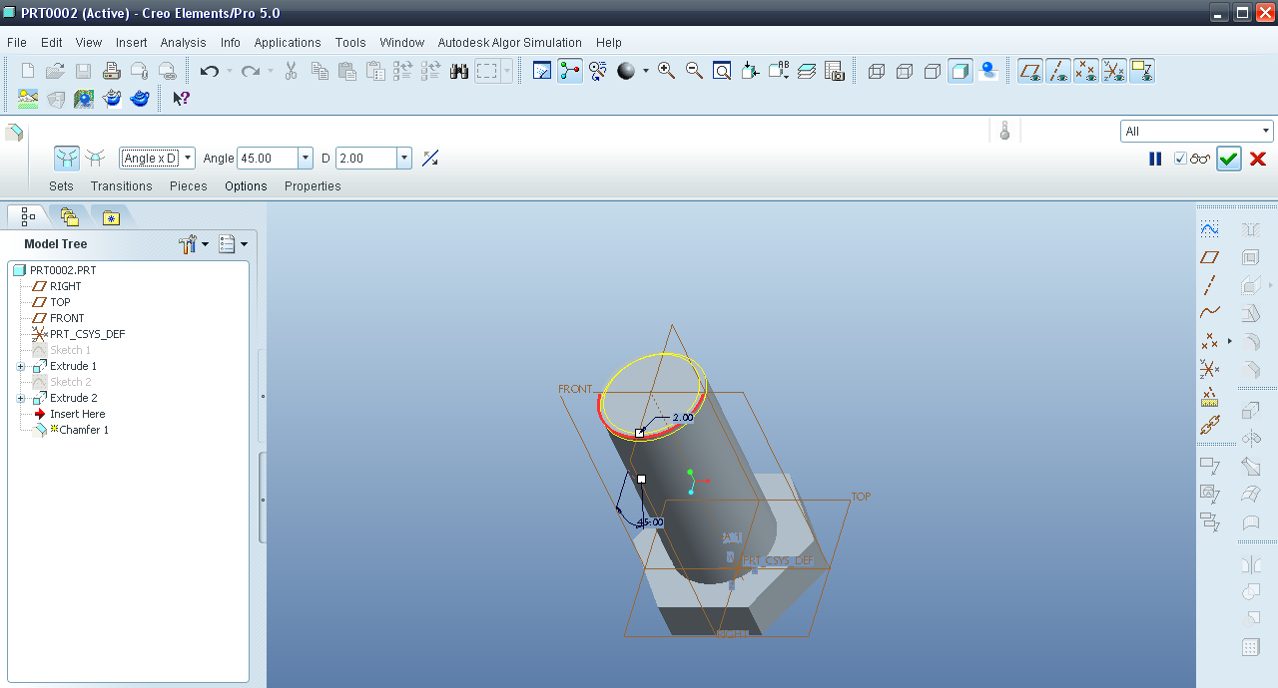Click the New file icon
Screen dimensions: 1278x688
point(28,71)
